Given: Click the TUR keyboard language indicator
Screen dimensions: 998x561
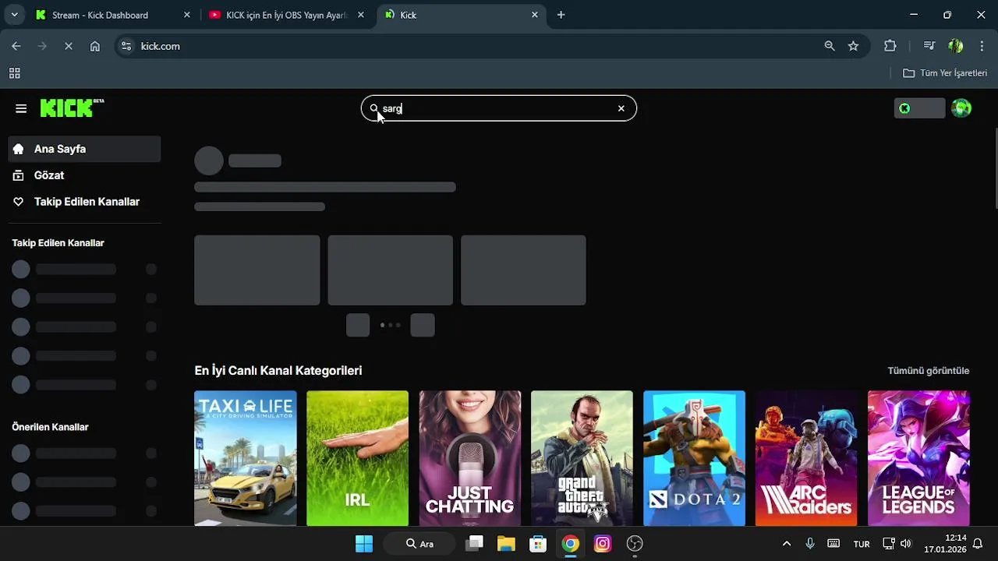Looking at the screenshot, I should coord(862,544).
